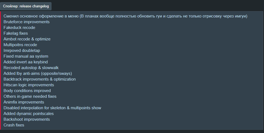
Task: Click the Russian menu design changelog line
Action: click(126, 16)
